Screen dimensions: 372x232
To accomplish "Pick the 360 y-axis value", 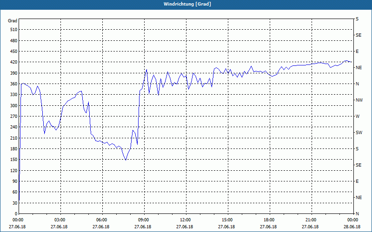I will [x=14, y=84].
